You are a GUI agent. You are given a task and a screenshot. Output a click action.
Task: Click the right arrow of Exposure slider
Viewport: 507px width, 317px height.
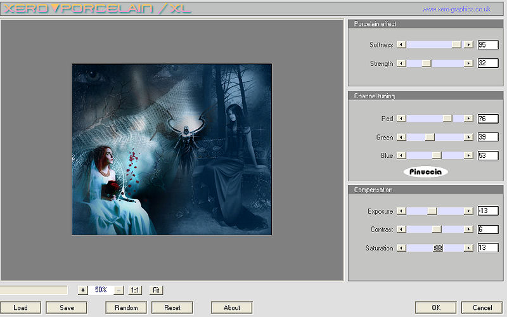coord(468,211)
